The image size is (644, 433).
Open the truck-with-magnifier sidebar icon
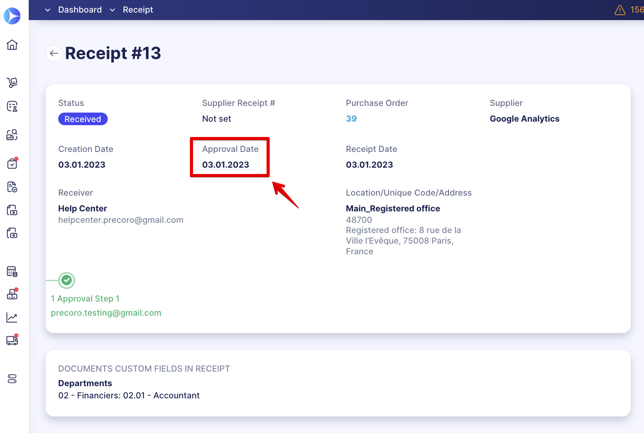point(12,135)
